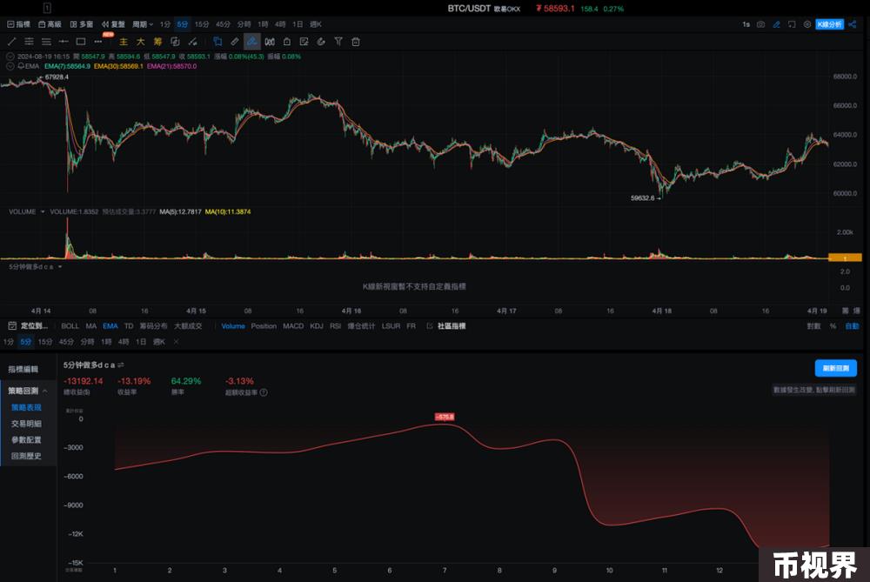
Task: Open 指標編輯 in the sidebar
Action: 23,369
